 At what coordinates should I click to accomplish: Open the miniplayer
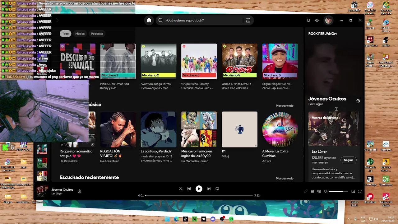[353, 191]
